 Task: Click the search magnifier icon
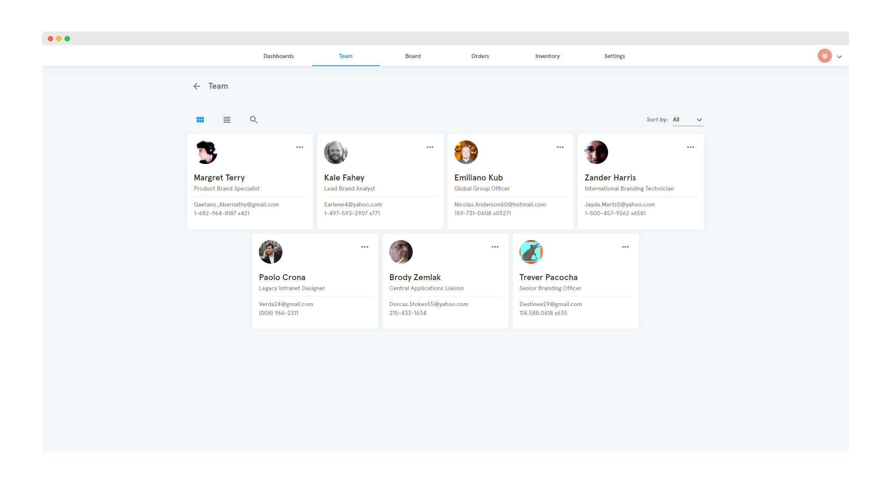253,120
